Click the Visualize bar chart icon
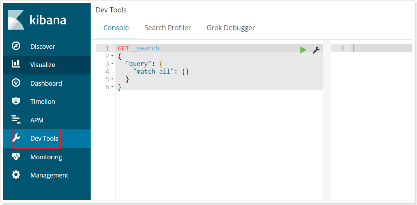This screenshot has width=417, height=205. (16, 64)
